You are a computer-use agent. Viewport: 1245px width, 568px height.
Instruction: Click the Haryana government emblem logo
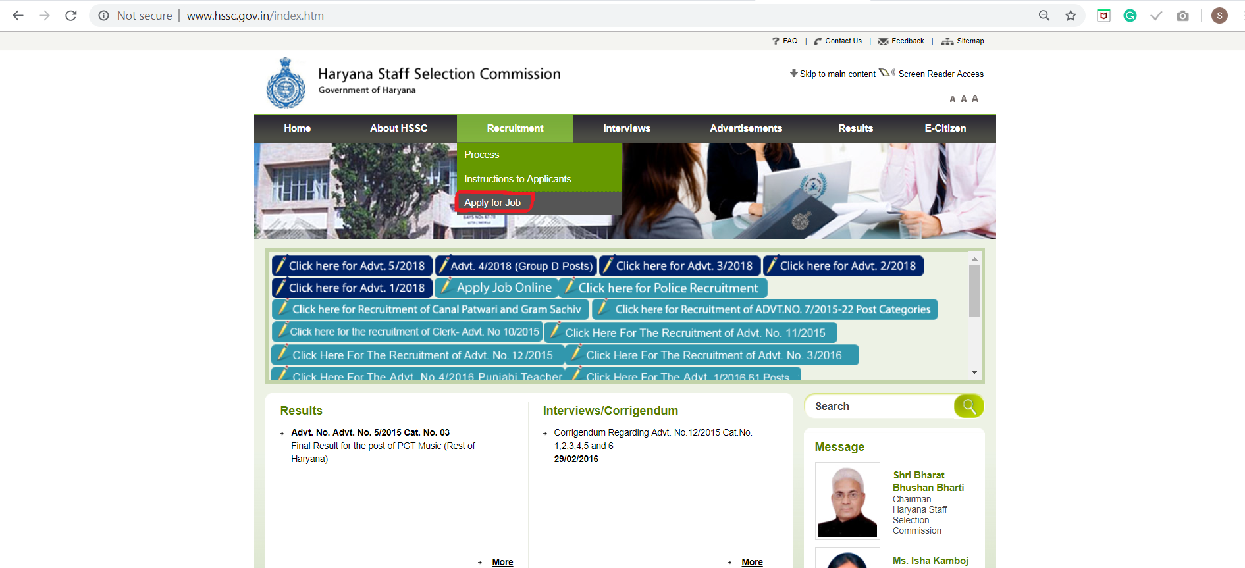coord(285,83)
